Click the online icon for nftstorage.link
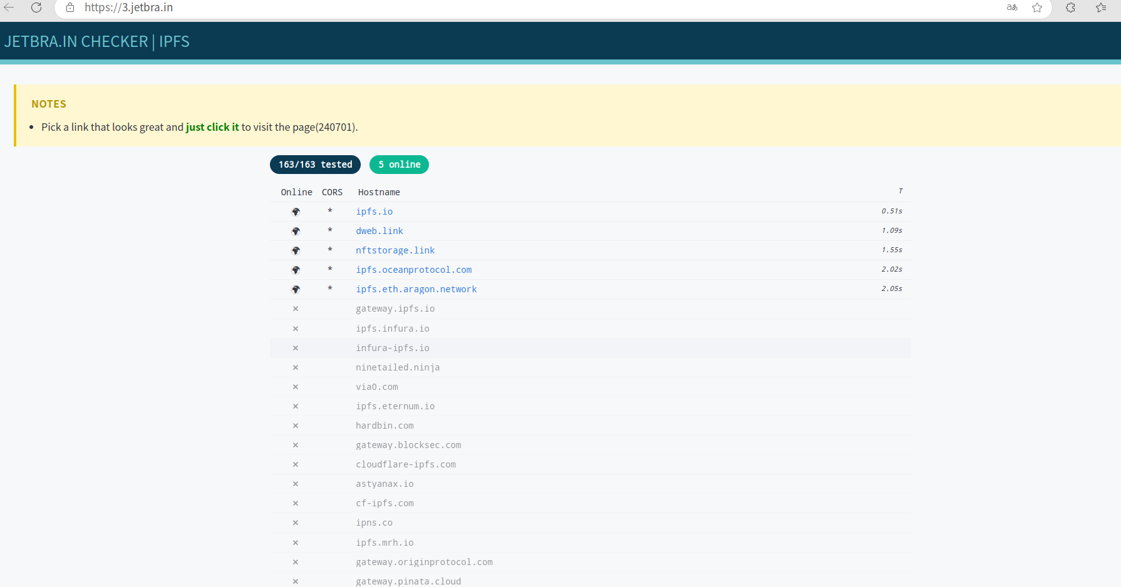 click(296, 251)
